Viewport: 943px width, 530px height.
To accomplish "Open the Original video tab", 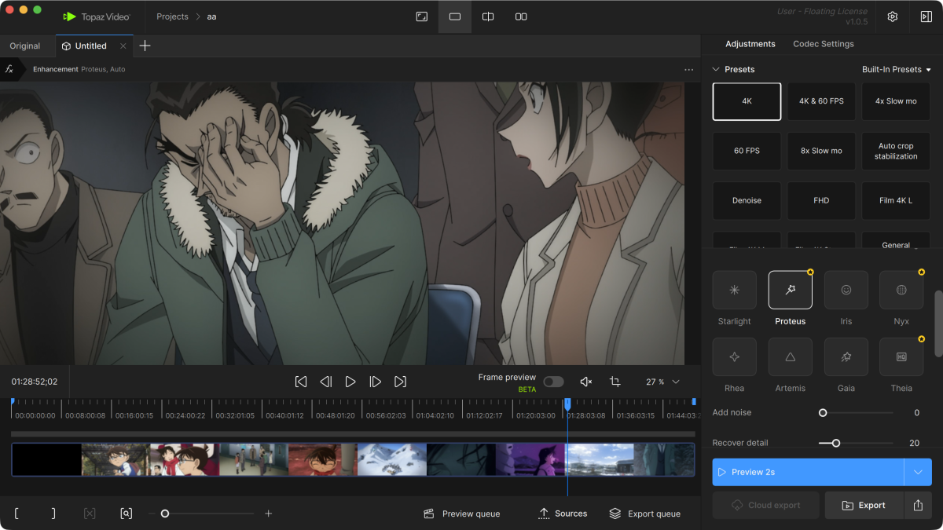I will (25, 46).
